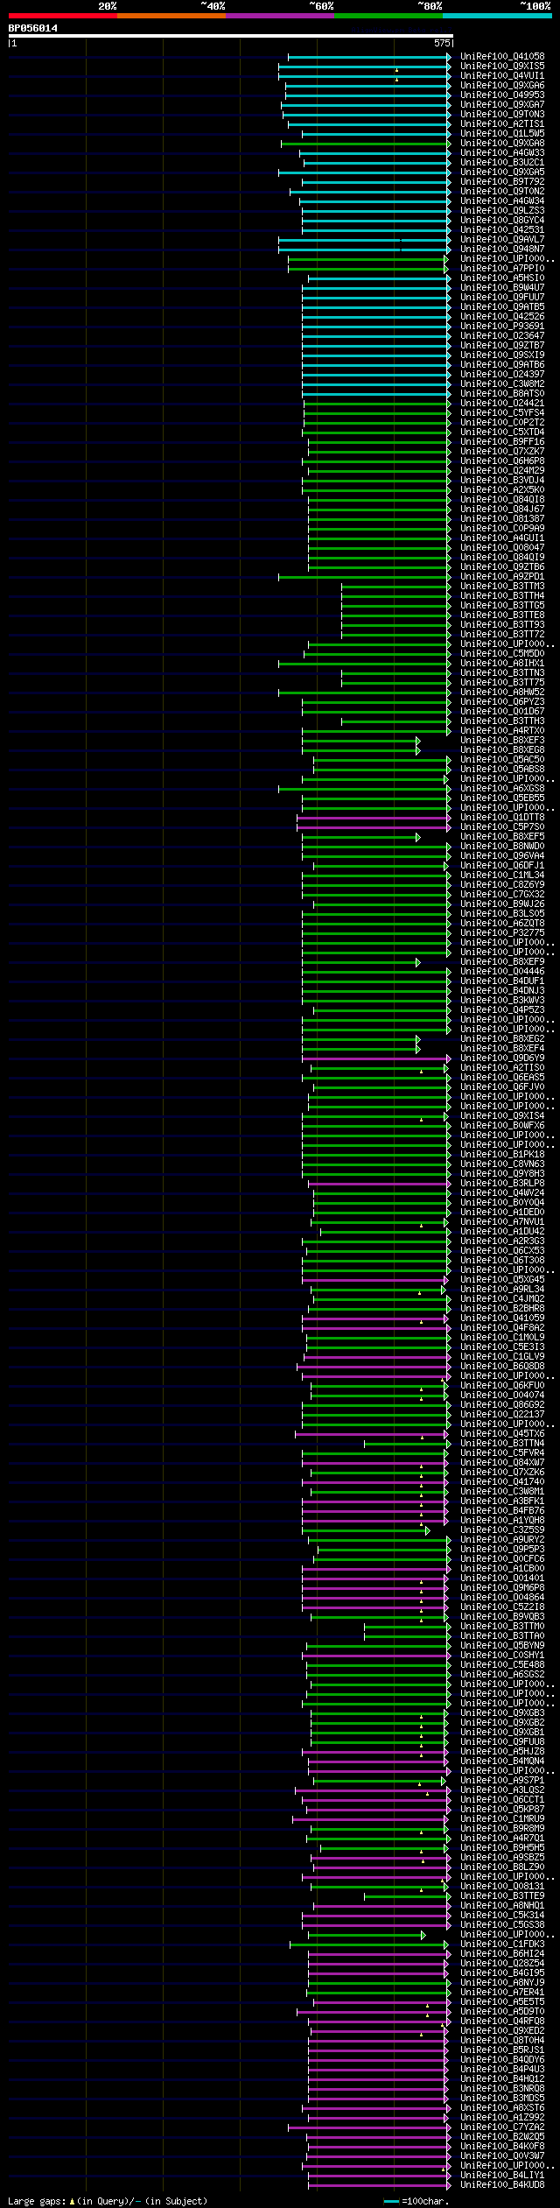Viewport: 560px width, 2208px height.
Task: Click the label UniRef100_A2X5K0
Action: pos(502,490)
